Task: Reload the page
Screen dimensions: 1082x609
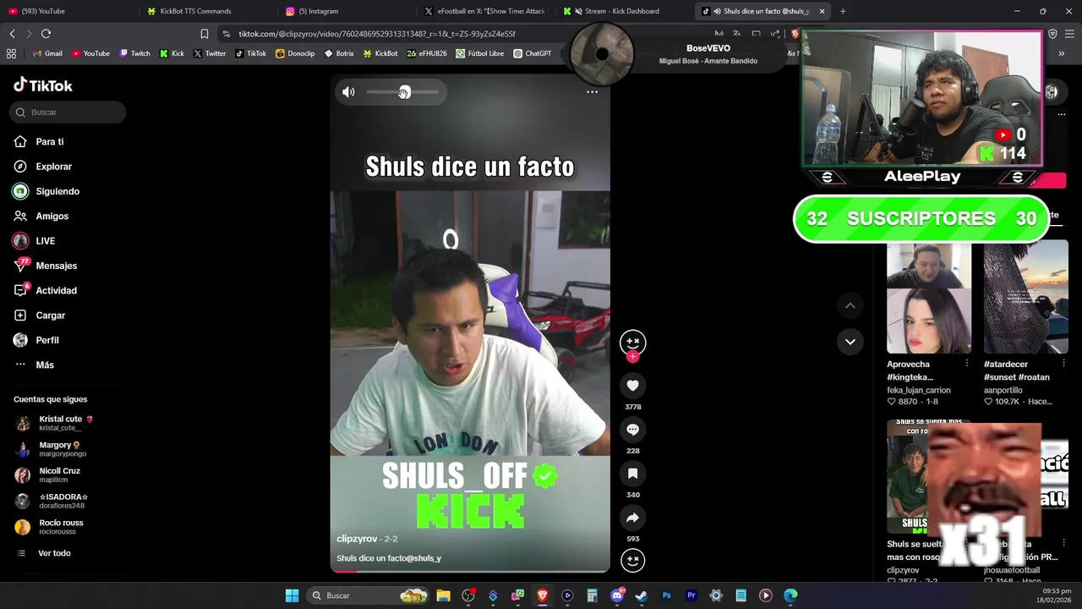Action: [x=46, y=34]
